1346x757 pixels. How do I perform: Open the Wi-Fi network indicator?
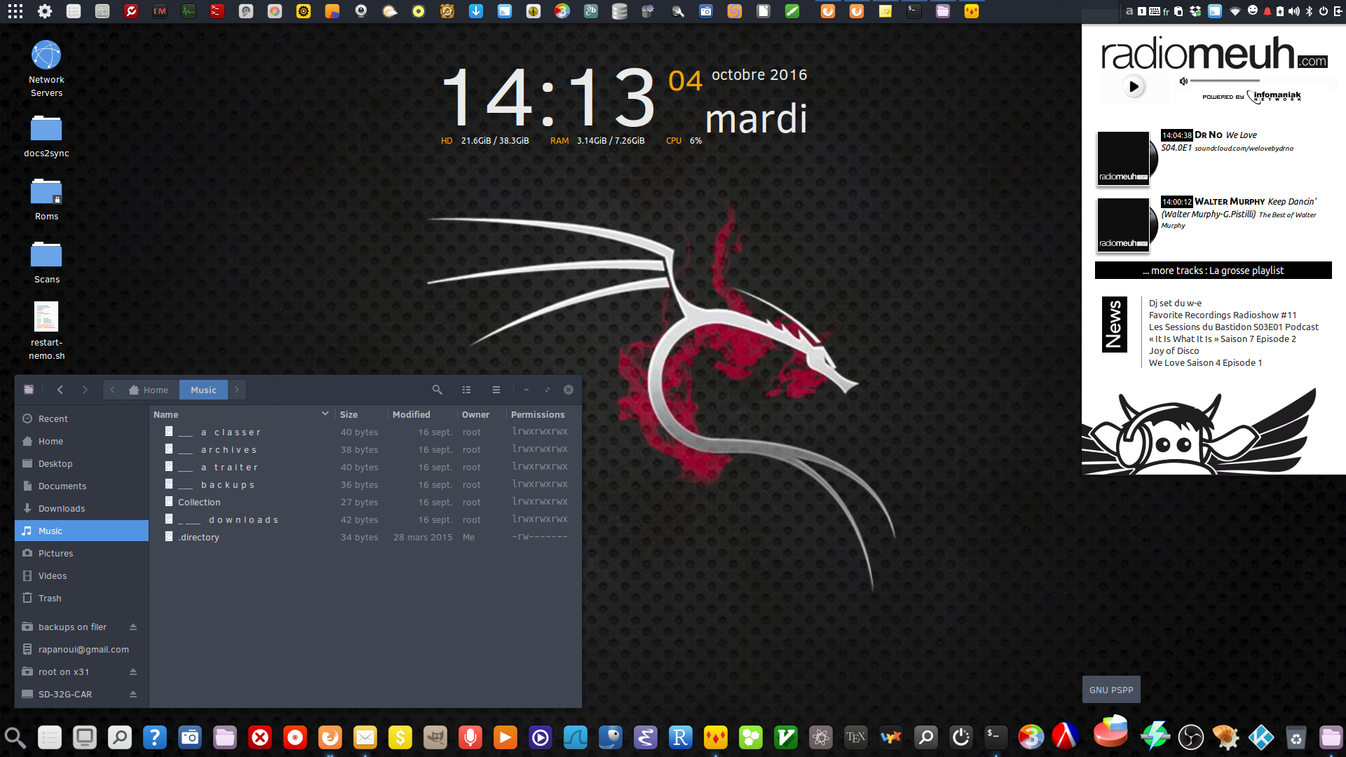coord(1235,11)
